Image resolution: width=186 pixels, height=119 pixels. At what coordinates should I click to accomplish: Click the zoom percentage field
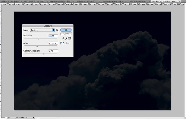tap(4, 118)
